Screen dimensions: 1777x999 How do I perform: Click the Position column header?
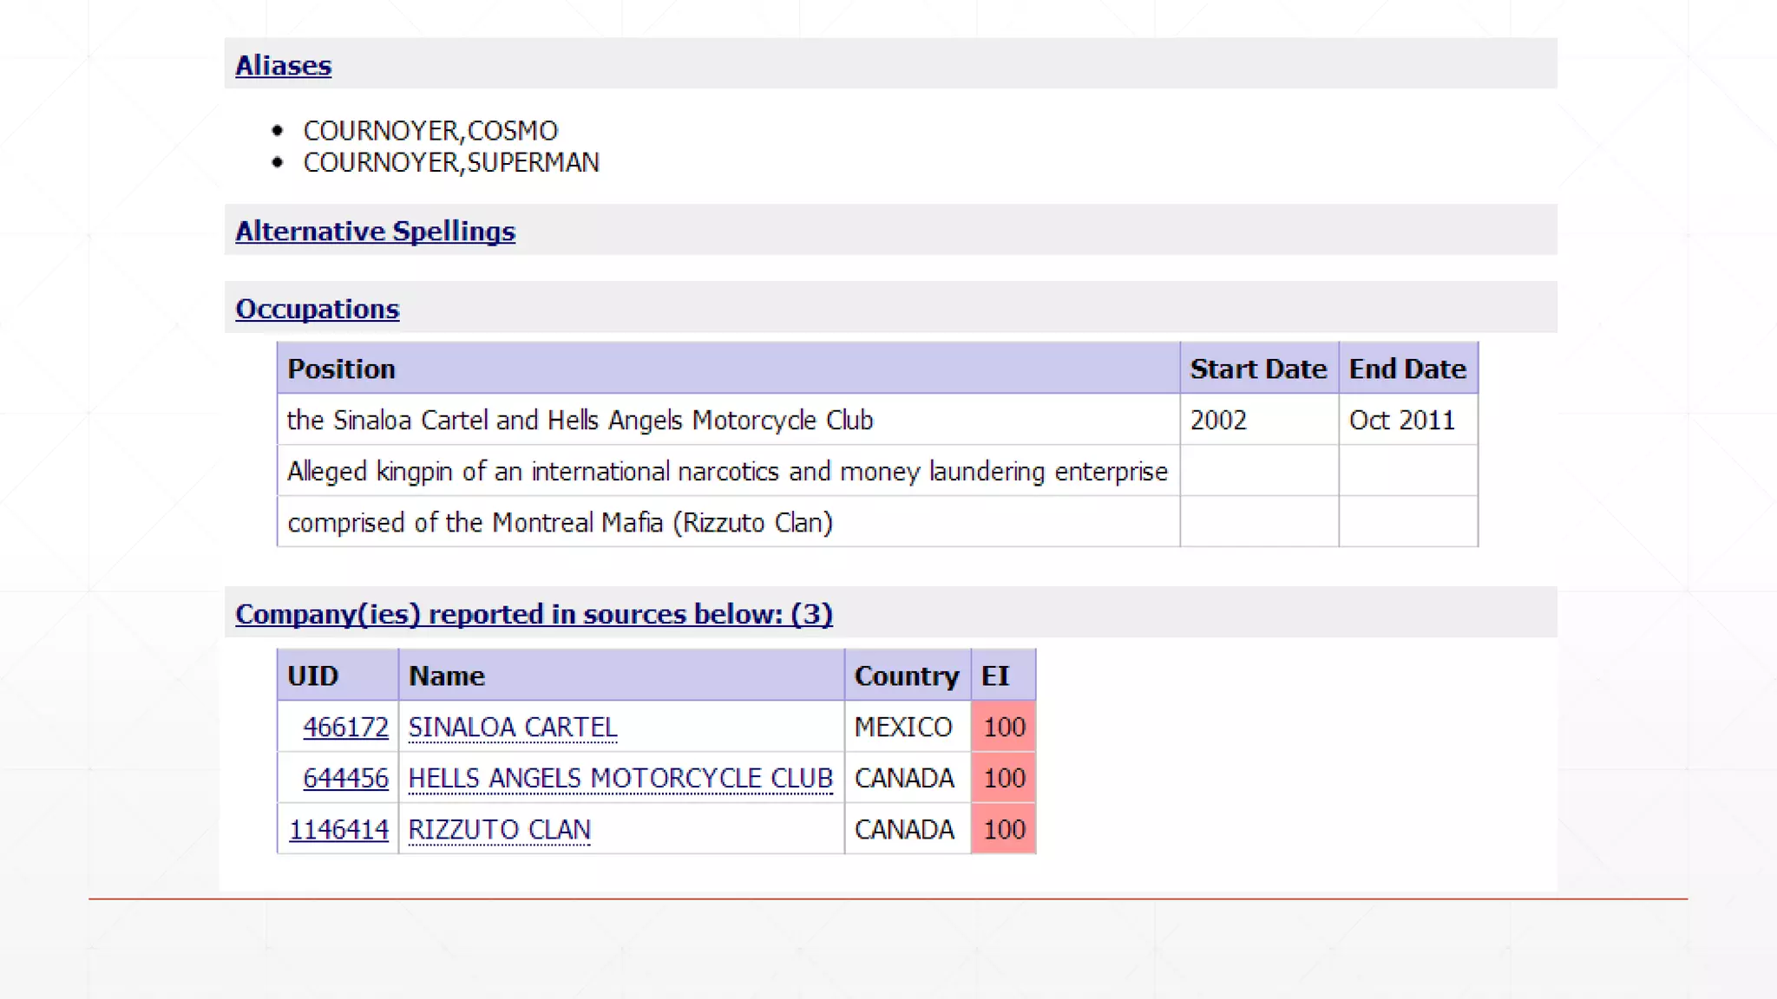[341, 369]
